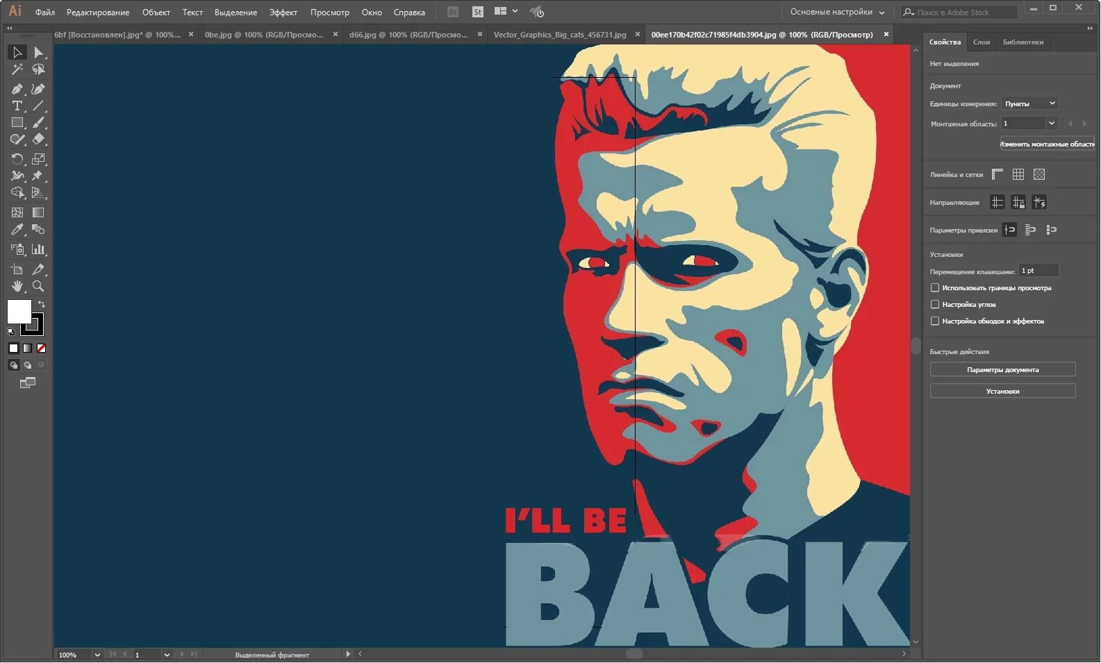The width and height of the screenshot is (1101, 663).
Task: Select the Artboard tool
Action: click(17, 269)
